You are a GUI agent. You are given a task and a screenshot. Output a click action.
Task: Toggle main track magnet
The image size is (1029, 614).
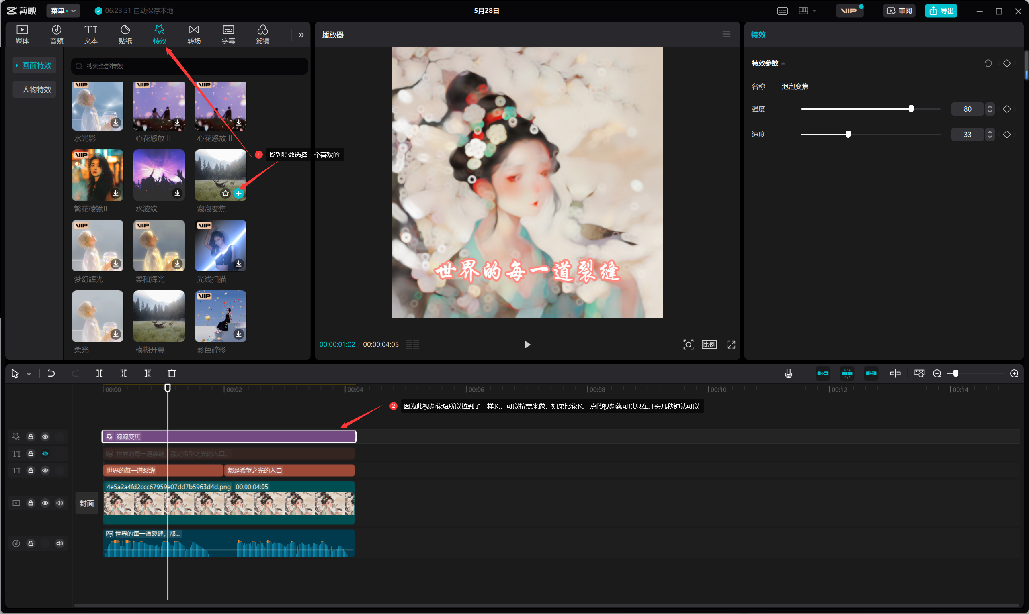tap(823, 373)
